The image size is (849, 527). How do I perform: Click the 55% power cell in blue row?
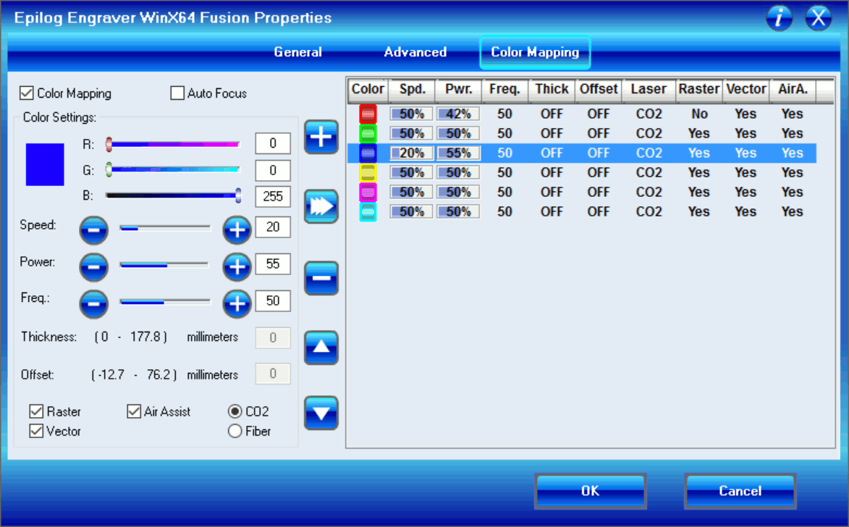point(458,153)
